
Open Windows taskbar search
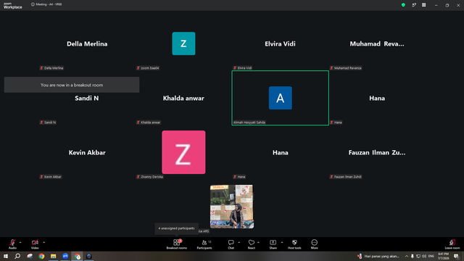[17, 256]
